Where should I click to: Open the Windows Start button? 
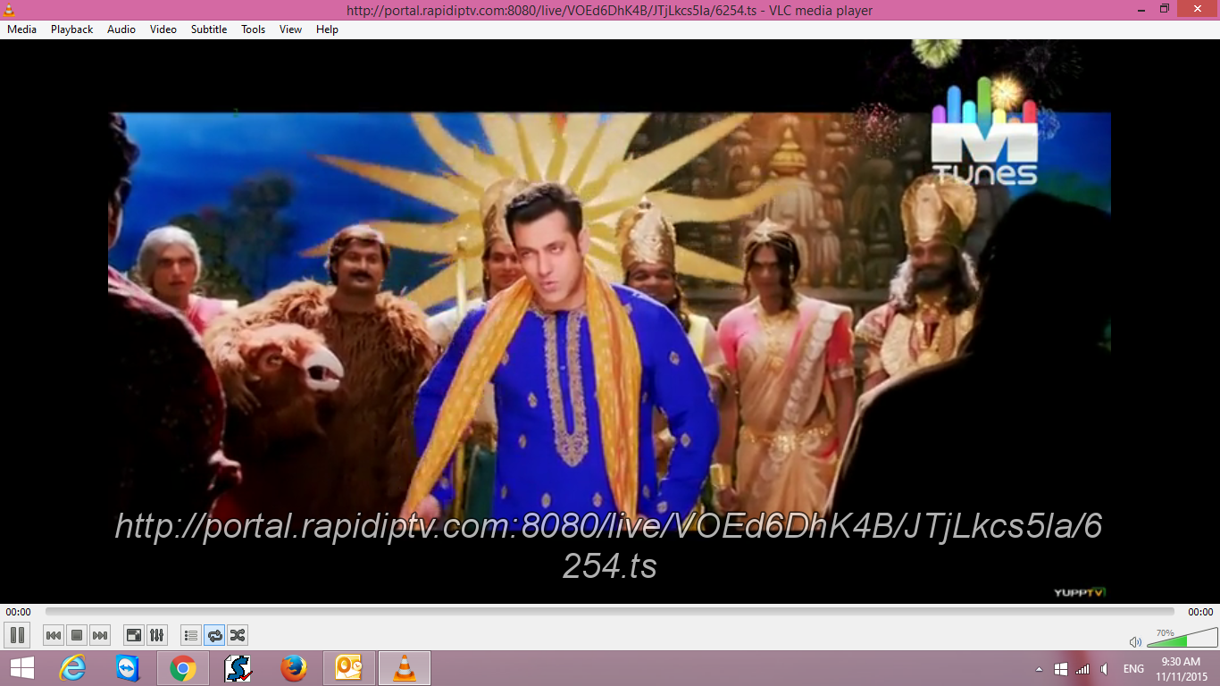point(21,668)
